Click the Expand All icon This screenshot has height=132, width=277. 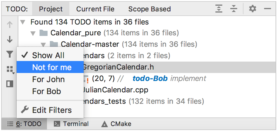coord(219,9)
